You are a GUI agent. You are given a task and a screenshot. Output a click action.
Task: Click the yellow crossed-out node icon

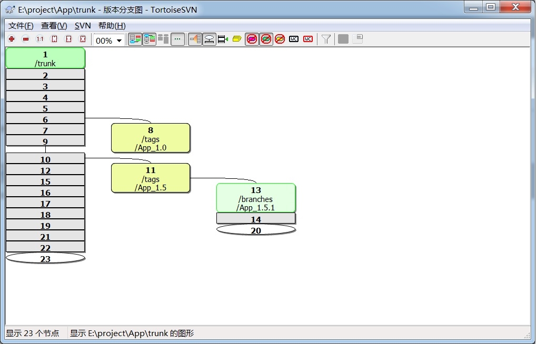tap(280, 39)
